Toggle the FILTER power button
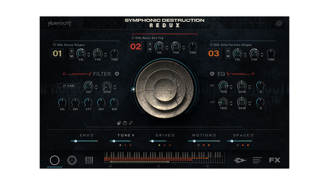Screen dimensions: 329x185 click(x=117, y=74)
